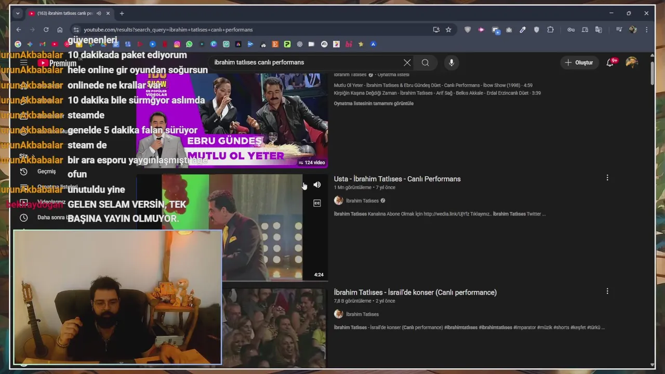Viewport: 665px width, 374px height.
Task: Close the YouTube browser tab
Action: 108,13
